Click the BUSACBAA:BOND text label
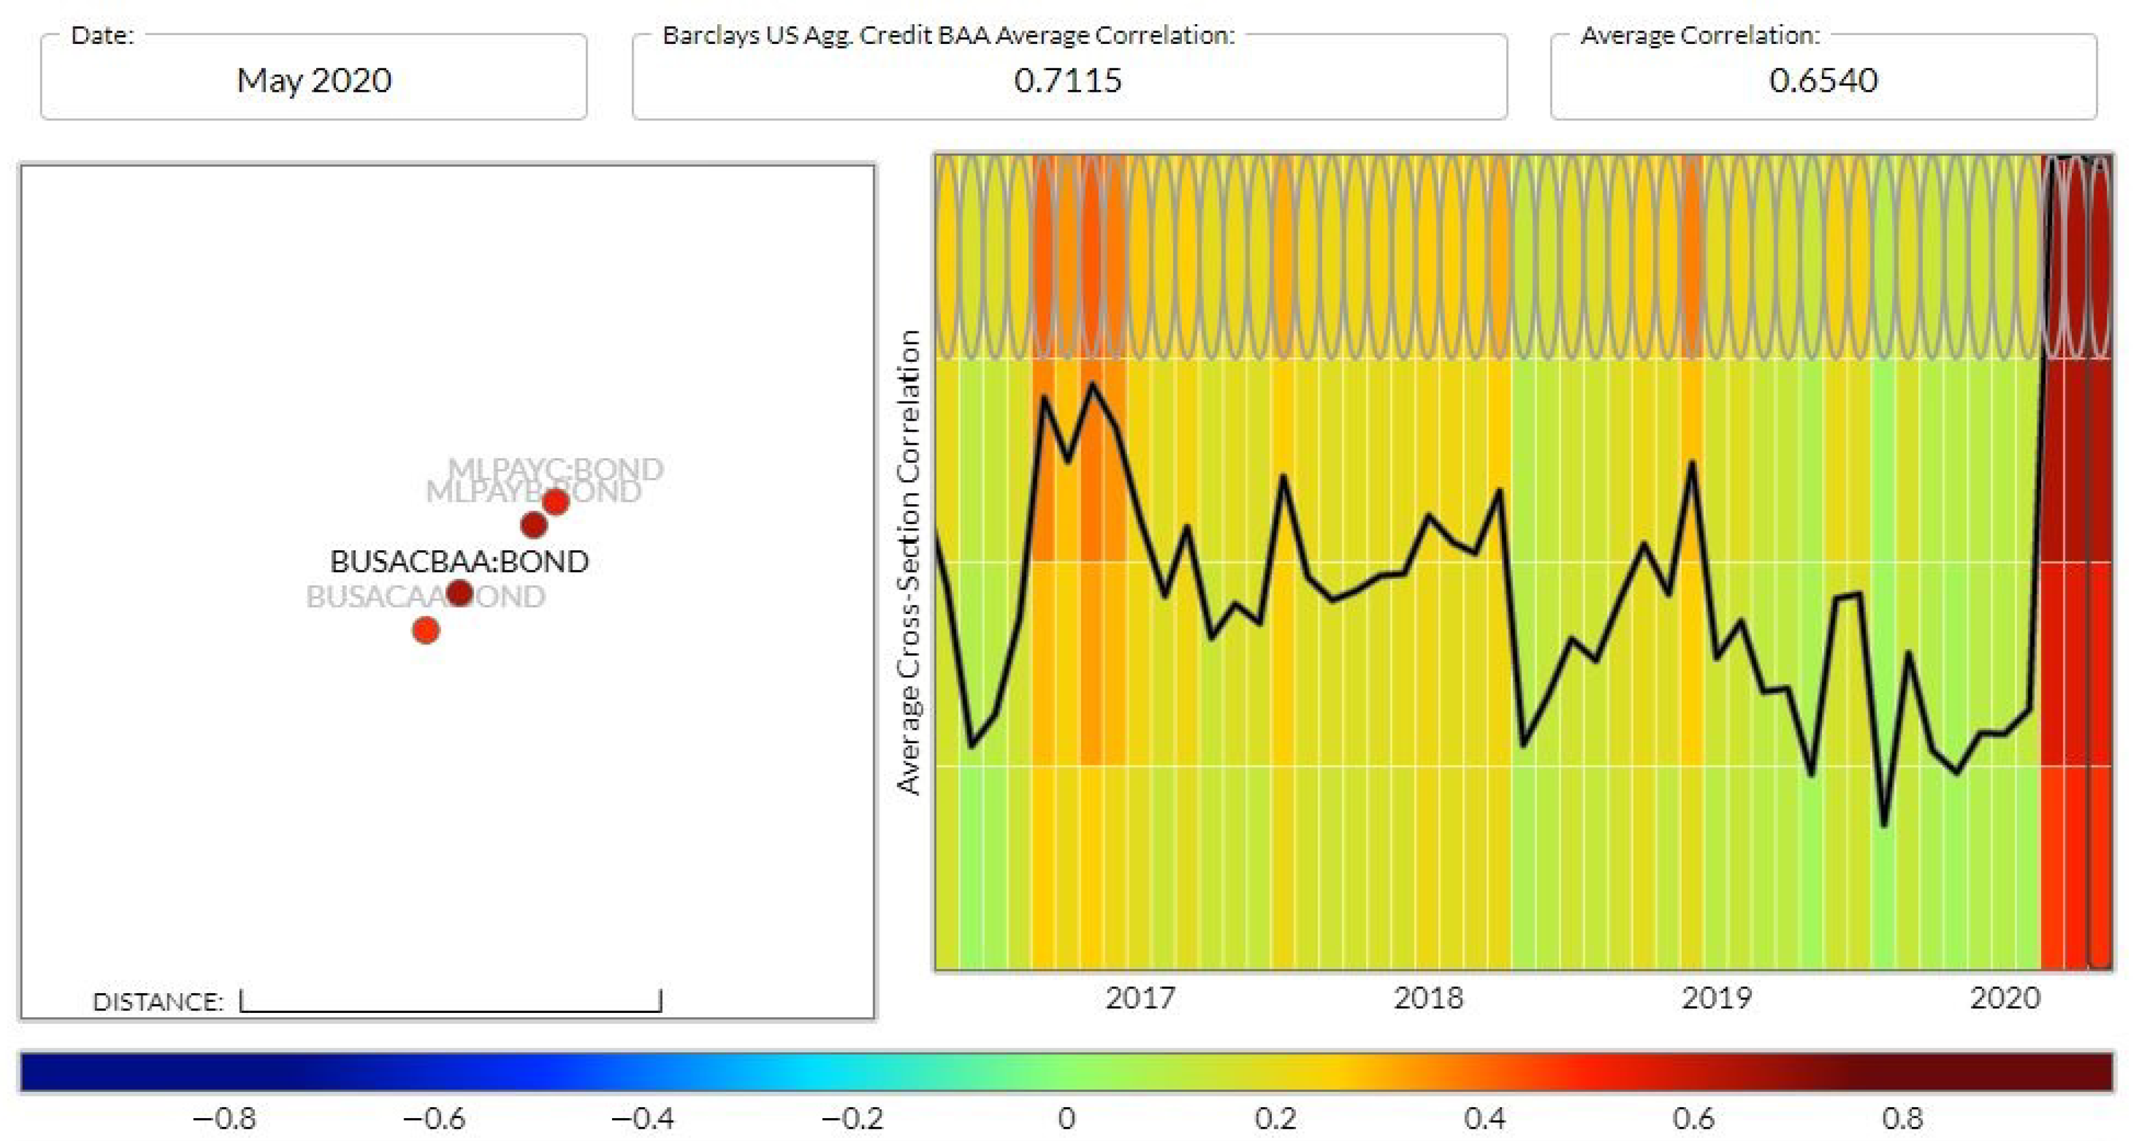 (x=460, y=562)
